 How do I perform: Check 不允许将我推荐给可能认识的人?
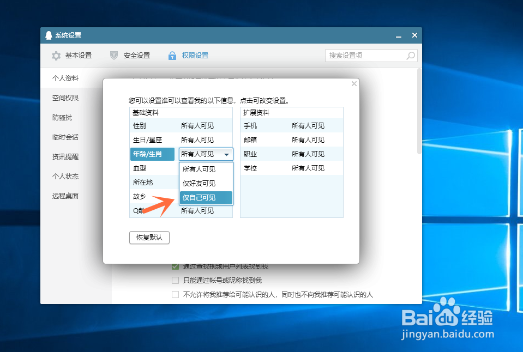[175, 294]
